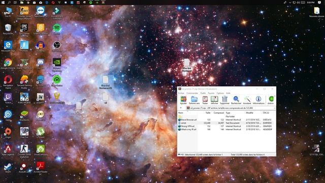Select the Epic Games Launcher desktop icon
The height and width of the screenshot is (183, 325).
point(24,30)
